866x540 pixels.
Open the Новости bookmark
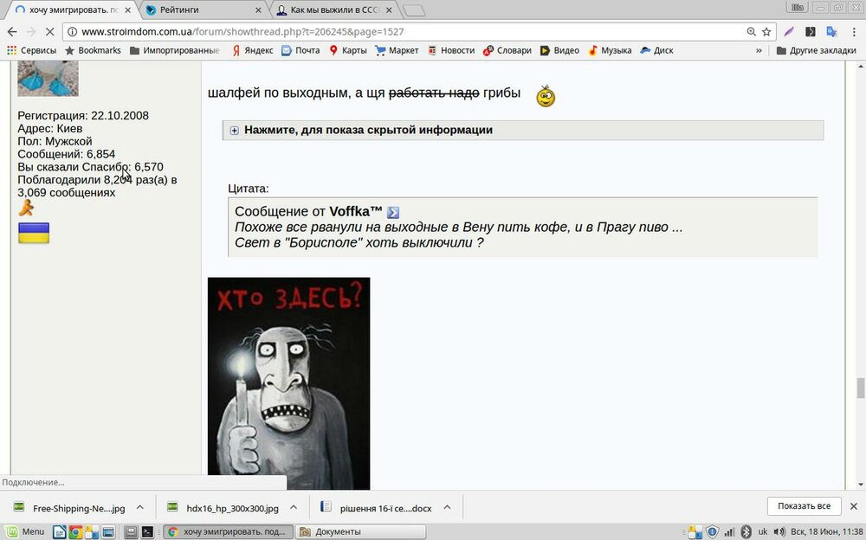[x=450, y=50]
